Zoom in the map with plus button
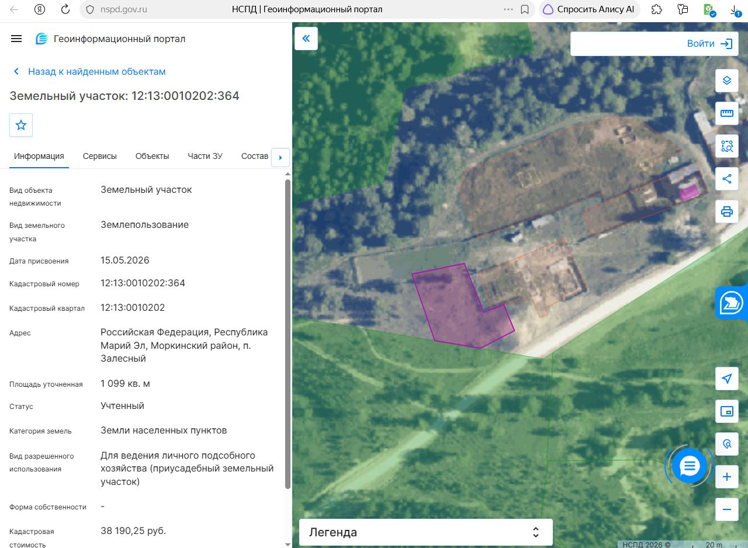Viewport: 748px width, 548px height. point(727,477)
